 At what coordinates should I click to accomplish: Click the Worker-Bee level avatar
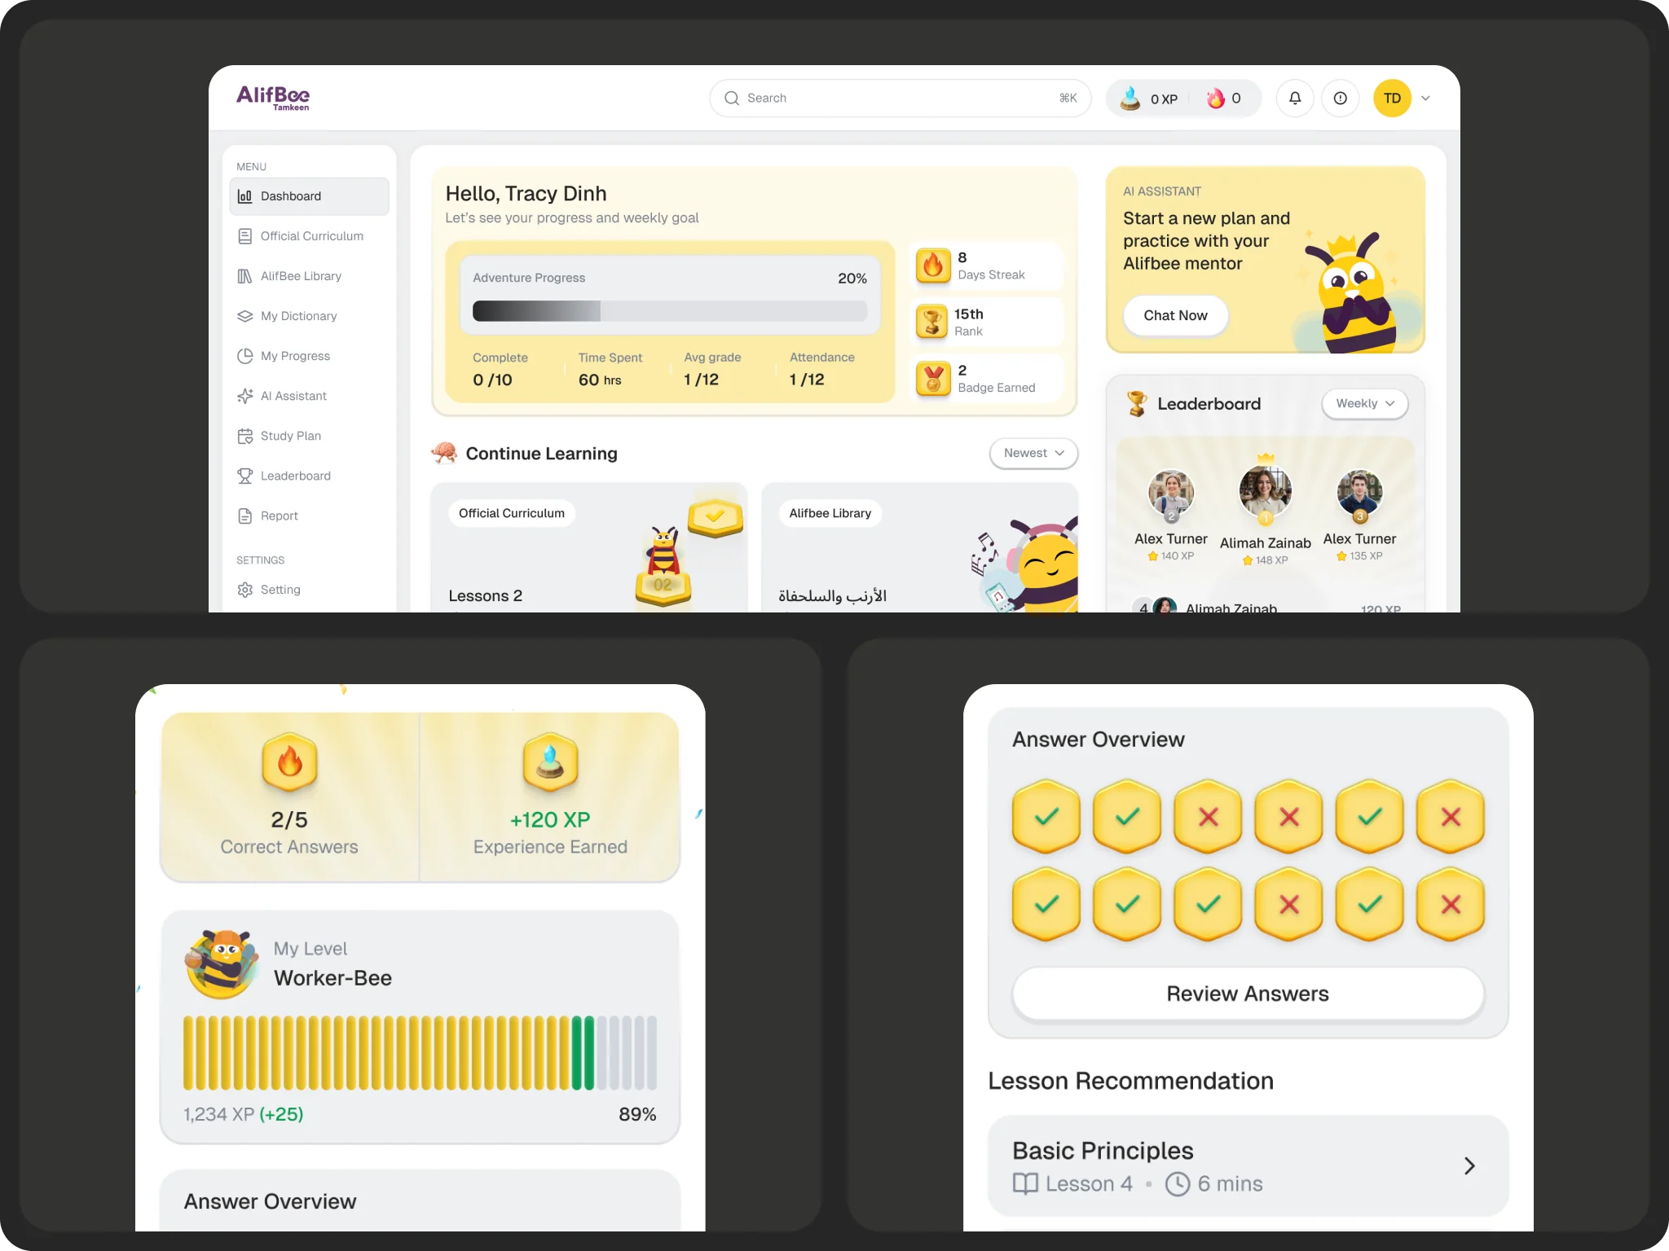point(221,964)
